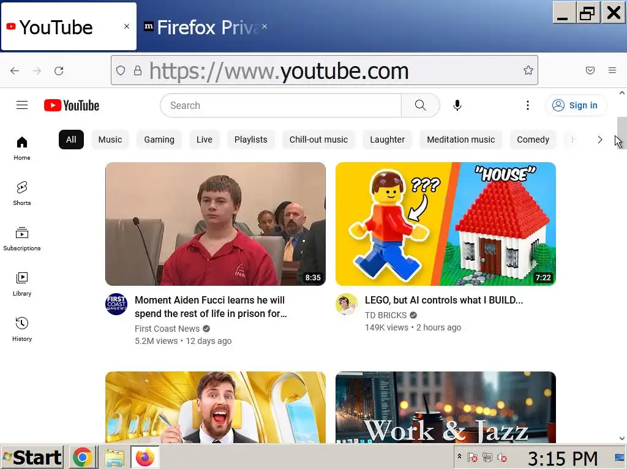Screen dimensions: 627x470
Task: Open the Aiden Fucci courtroom thumbnail
Action: point(216,224)
